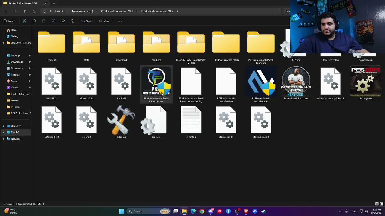Expand the Network tree node in sidebar
385x216 pixels.
point(3,139)
